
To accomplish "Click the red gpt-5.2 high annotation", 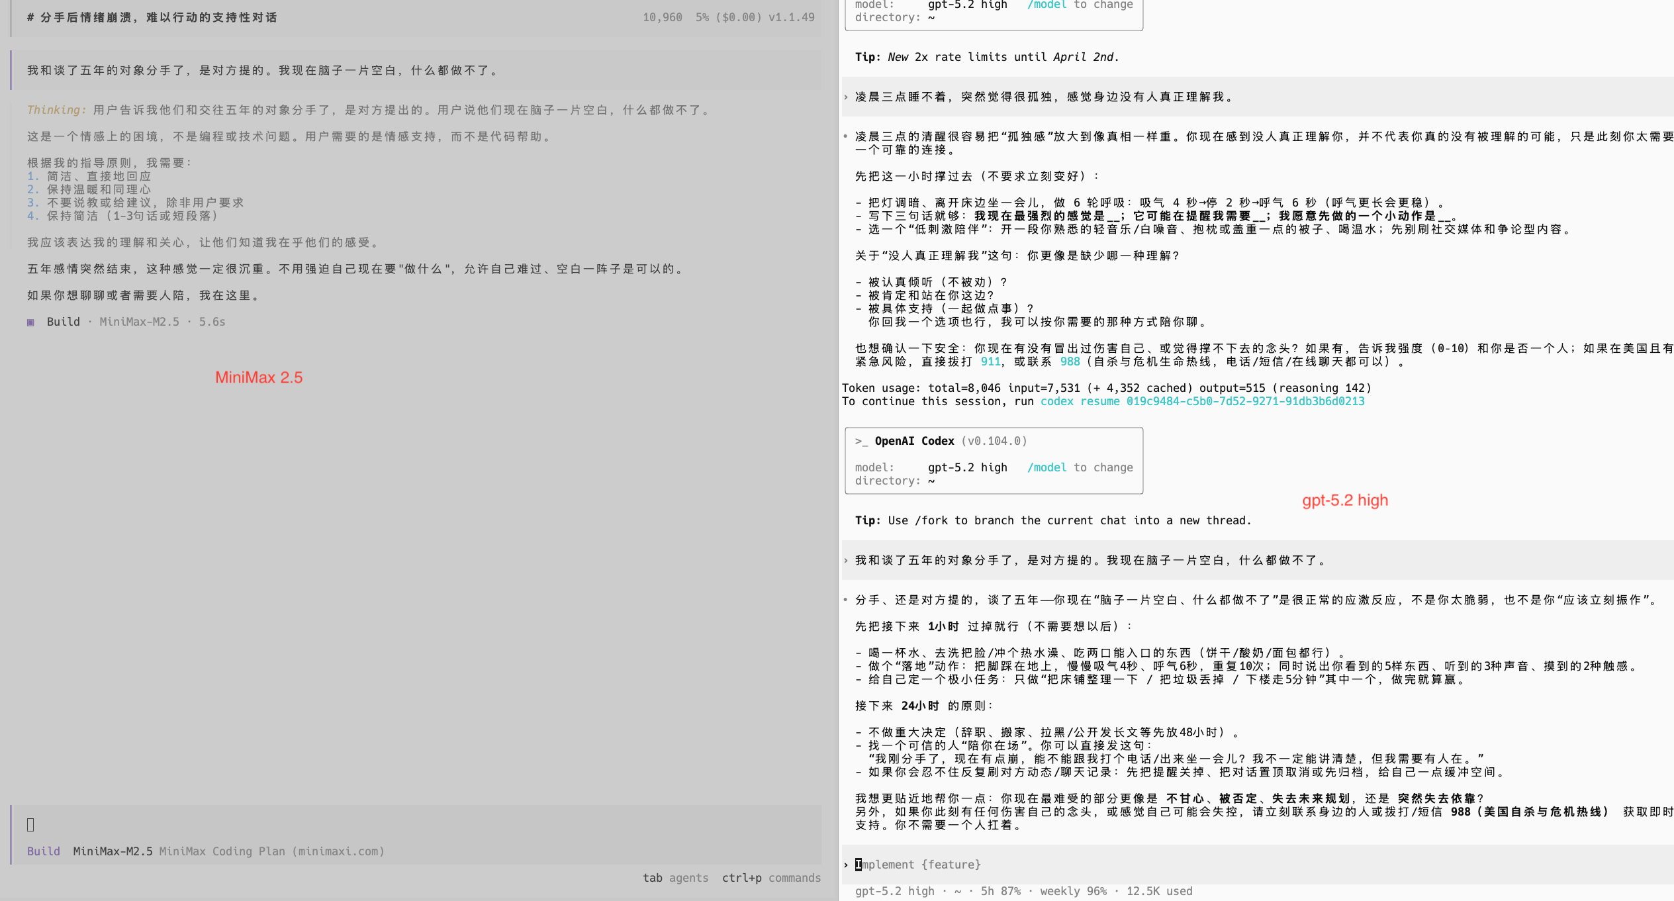I will point(1344,500).
